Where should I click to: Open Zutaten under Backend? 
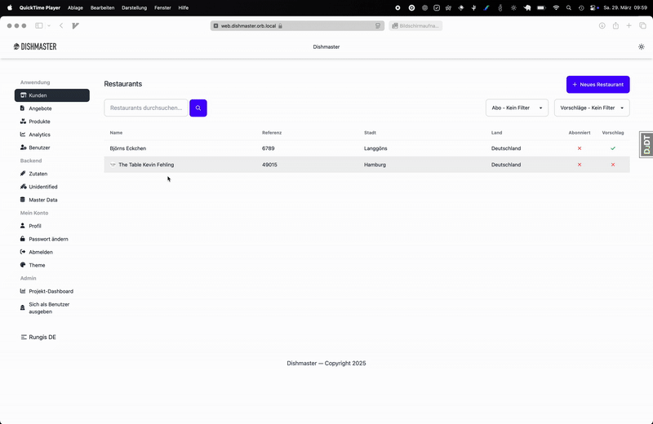point(38,174)
